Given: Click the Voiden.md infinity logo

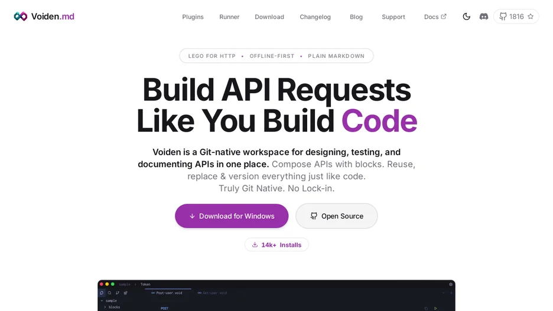Looking at the screenshot, I should [21, 16].
